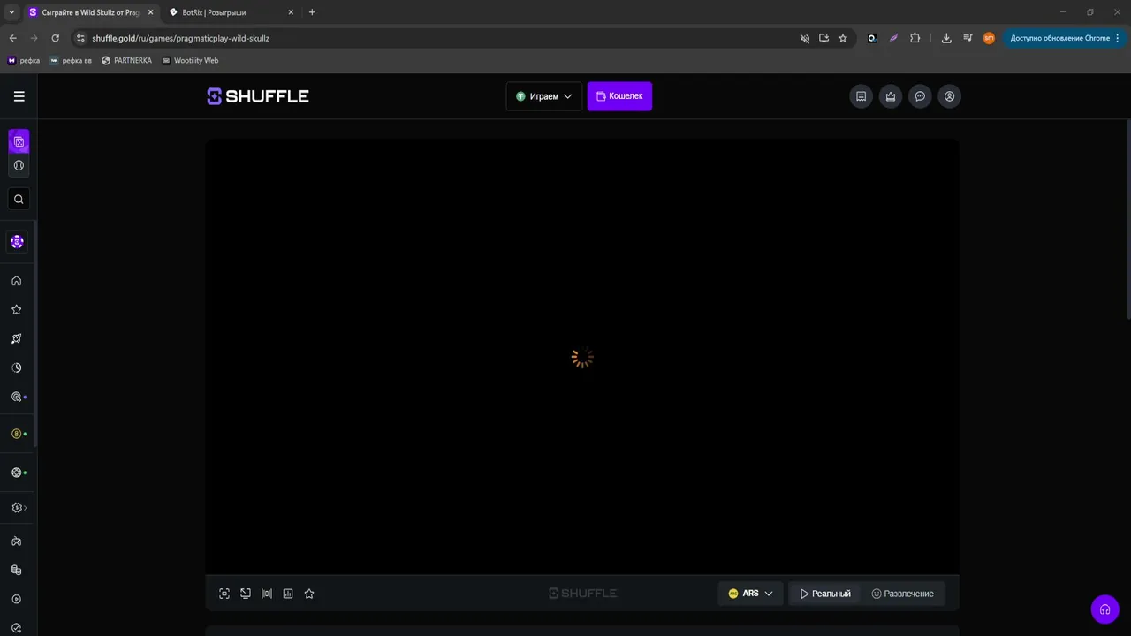This screenshot has height=636, width=1131.
Task: Switch to the sports ball icon
Action: (x=19, y=165)
